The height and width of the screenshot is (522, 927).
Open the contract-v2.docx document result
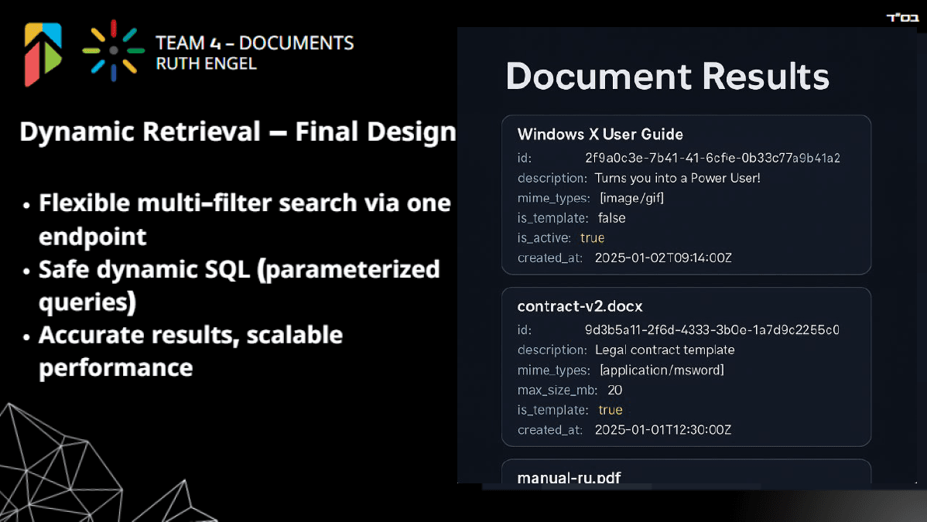pos(580,306)
